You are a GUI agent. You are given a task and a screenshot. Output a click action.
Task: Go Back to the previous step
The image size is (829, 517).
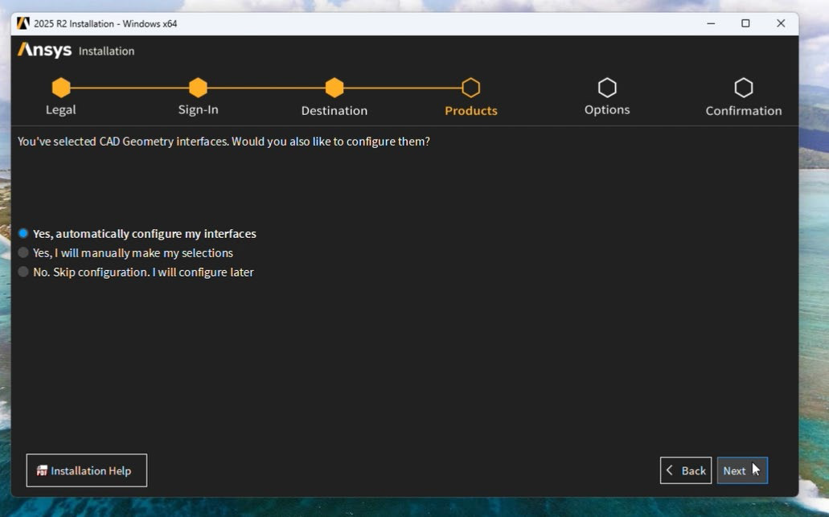pyautogui.click(x=686, y=470)
